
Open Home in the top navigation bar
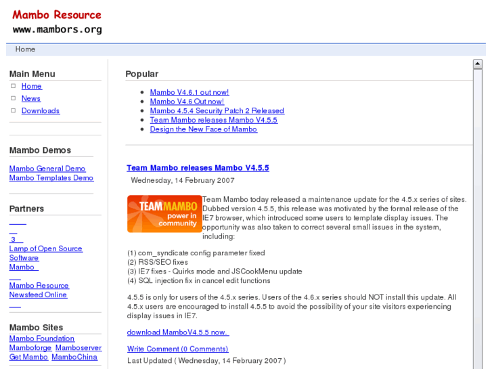[x=25, y=49]
